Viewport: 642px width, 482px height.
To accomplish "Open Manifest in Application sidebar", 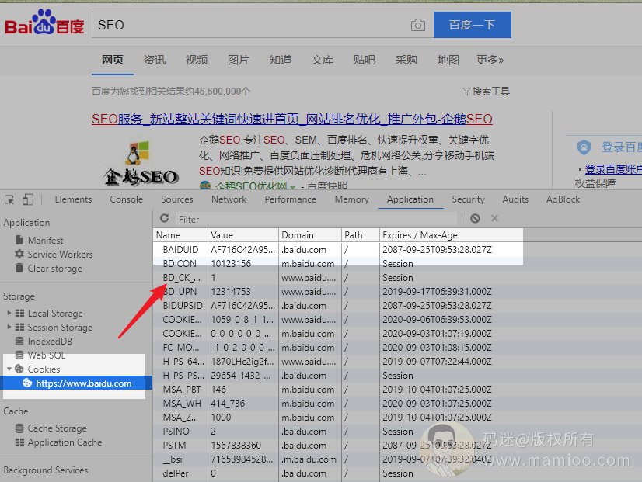I will coord(45,241).
